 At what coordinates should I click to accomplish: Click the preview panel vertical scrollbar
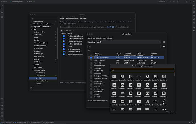[x=174, y=75]
